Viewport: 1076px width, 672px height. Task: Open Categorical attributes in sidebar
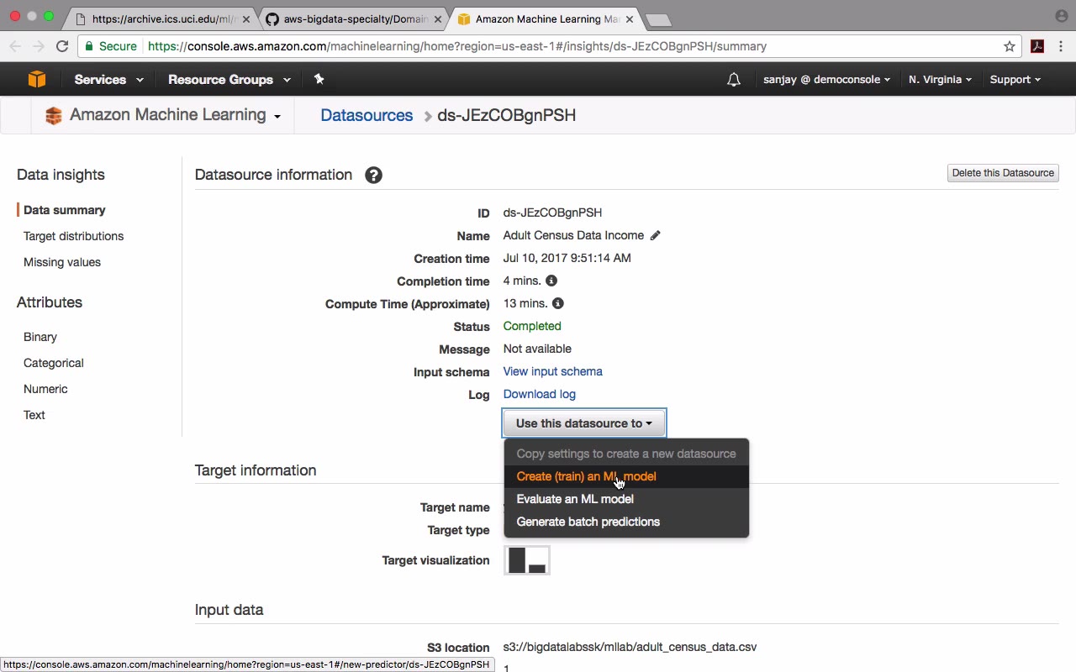point(53,363)
